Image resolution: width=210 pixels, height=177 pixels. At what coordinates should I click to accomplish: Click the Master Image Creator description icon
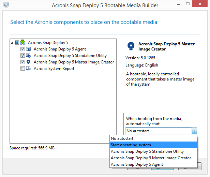click(131, 46)
